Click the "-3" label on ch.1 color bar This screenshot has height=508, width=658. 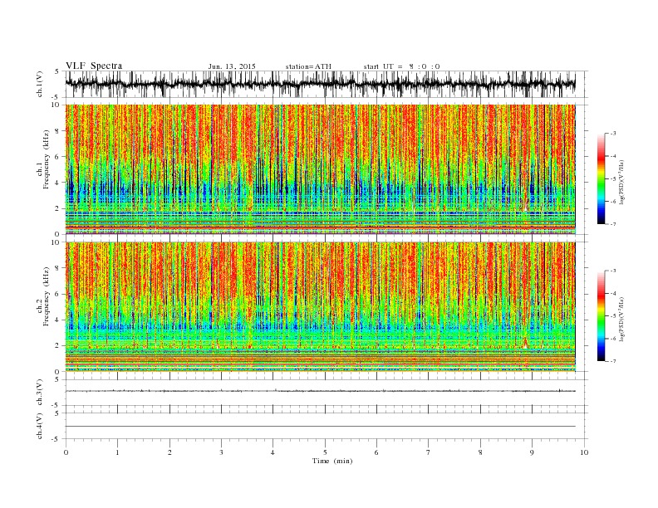click(x=613, y=134)
